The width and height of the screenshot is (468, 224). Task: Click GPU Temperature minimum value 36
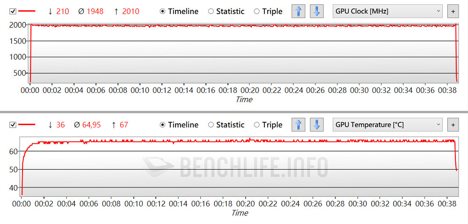[60, 125]
